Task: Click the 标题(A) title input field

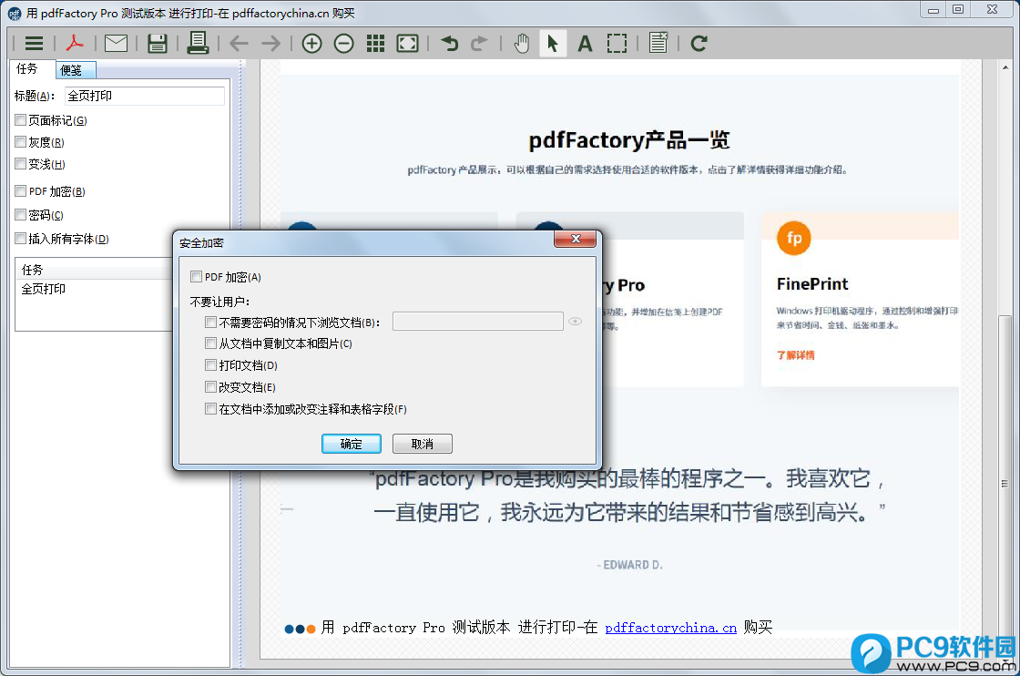Action: [x=145, y=97]
